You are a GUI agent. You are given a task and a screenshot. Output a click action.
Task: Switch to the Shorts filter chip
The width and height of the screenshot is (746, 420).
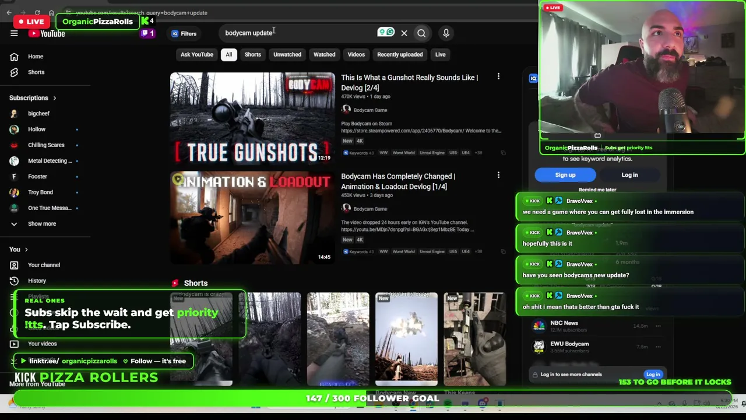(253, 55)
